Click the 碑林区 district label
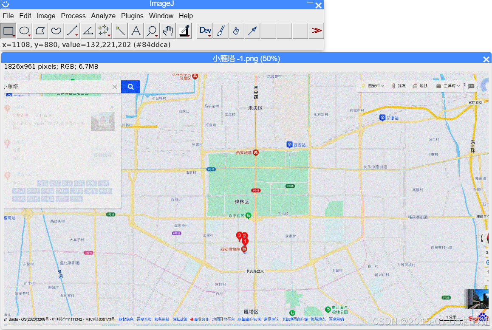Screen dimensions: 492x330 point(242,202)
